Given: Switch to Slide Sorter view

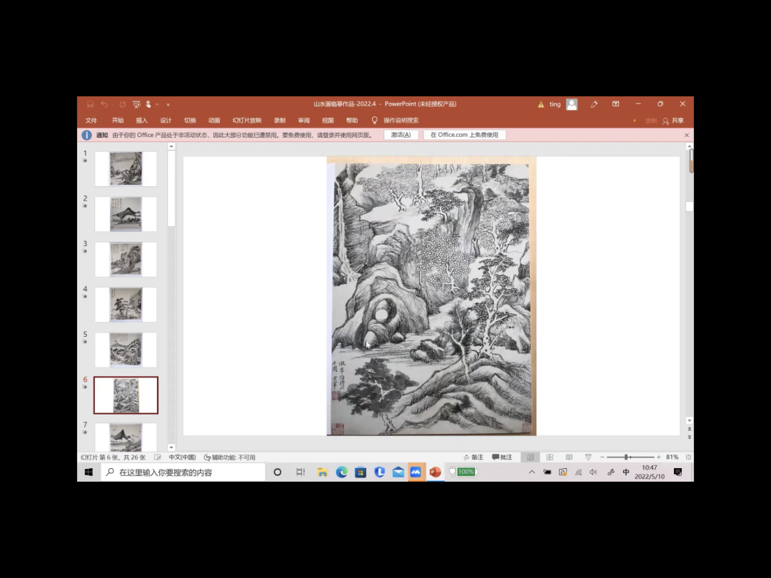Looking at the screenshot, I should (x=550, y=457).
